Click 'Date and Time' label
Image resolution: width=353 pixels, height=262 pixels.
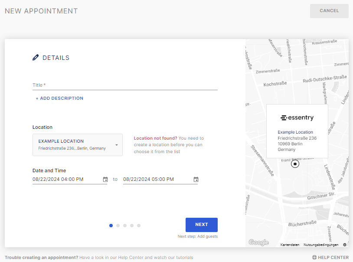tap(49, 170)
